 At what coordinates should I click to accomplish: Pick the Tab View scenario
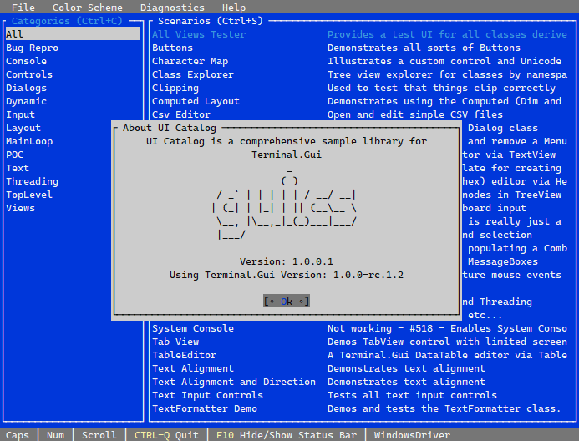(175, 342)
